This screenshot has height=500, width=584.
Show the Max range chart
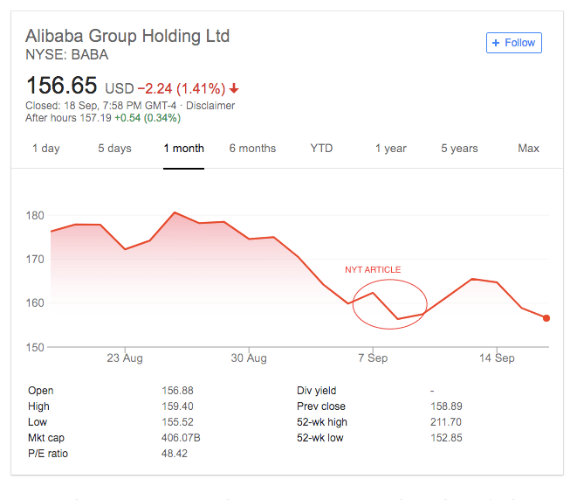pyautogui.click(x=528, y=149)
